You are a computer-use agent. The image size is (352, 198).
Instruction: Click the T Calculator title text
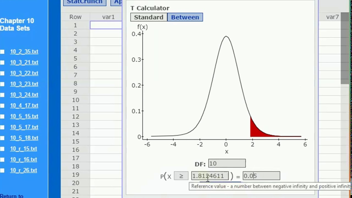point(150,8)
